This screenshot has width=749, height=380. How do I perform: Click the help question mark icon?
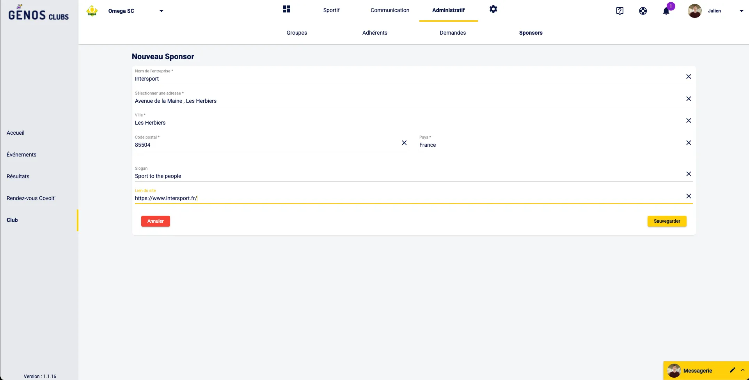(620, 11)
